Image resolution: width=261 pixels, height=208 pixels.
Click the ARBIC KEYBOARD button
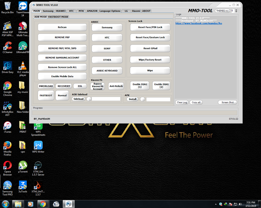(x=107, y=71)
